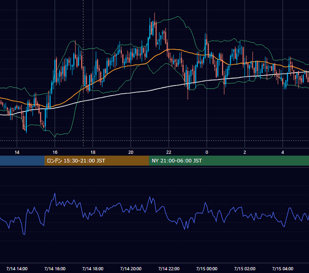Click the price chart axis label 20
This screenshot has height=273, width=309.
[131, 152]
